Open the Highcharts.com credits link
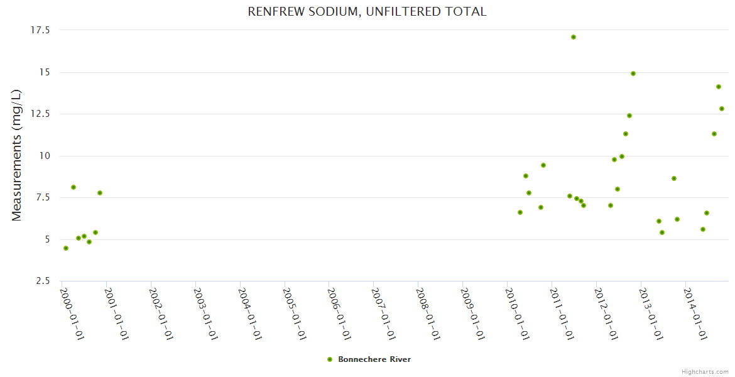The image size is (735, 377). point(705,372)
